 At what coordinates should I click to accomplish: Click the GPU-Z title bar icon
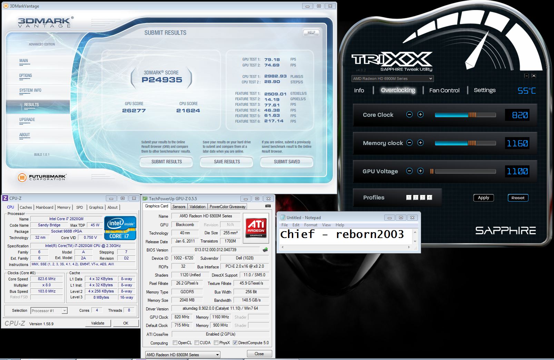tap(145, 198)
